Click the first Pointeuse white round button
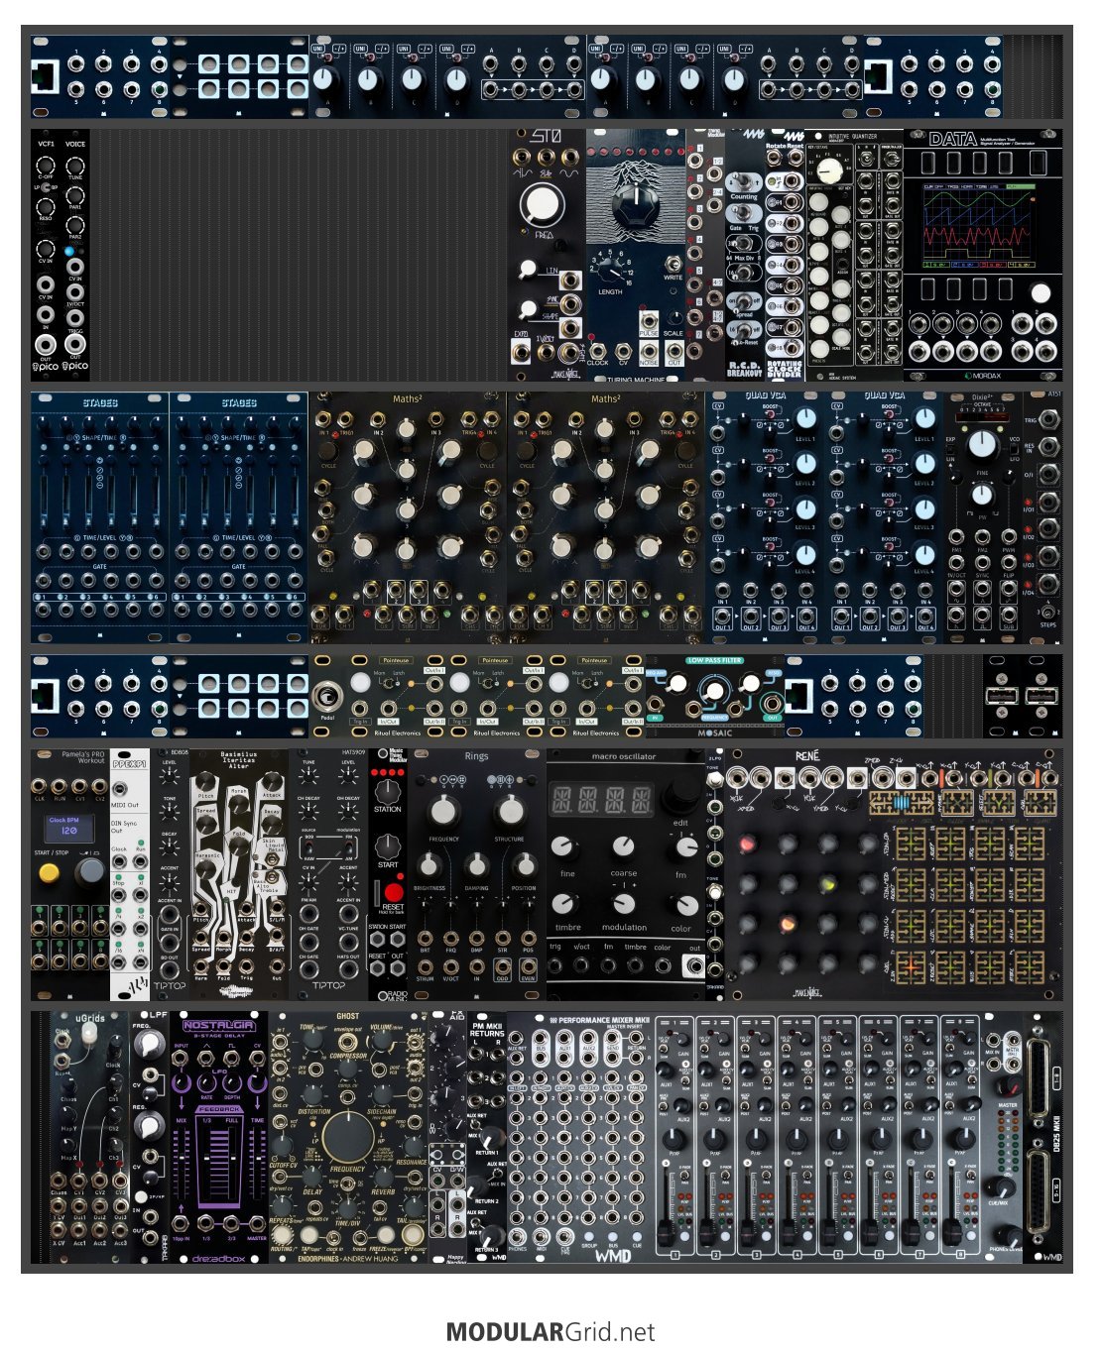 pos(358,683)
